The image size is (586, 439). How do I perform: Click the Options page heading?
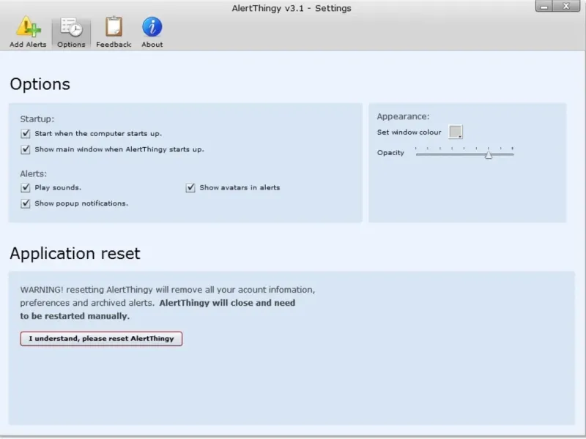[40, 84]
